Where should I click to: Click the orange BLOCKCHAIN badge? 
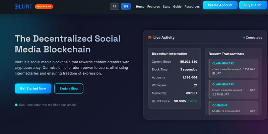tap(44, 6)
